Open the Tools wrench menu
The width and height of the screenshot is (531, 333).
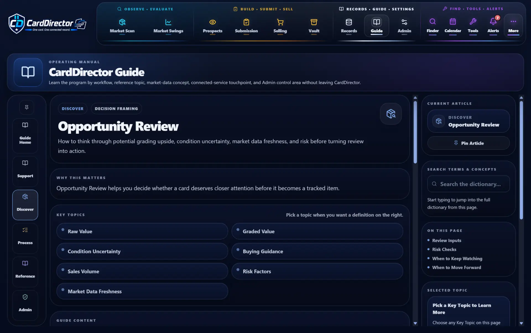(473, 26)
